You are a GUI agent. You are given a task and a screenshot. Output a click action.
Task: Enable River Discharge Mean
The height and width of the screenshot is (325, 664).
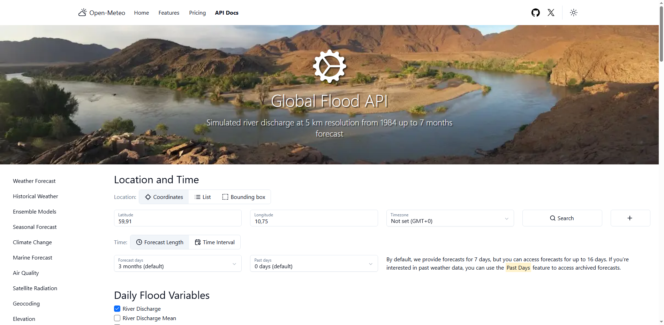click(x=117, y=318)
